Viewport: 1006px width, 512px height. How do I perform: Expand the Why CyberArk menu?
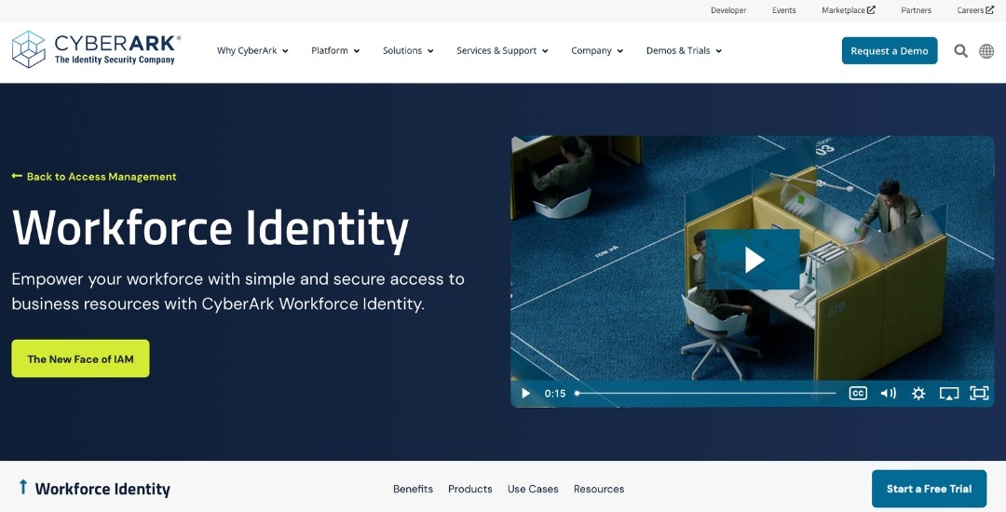click(x=252, y=50)
